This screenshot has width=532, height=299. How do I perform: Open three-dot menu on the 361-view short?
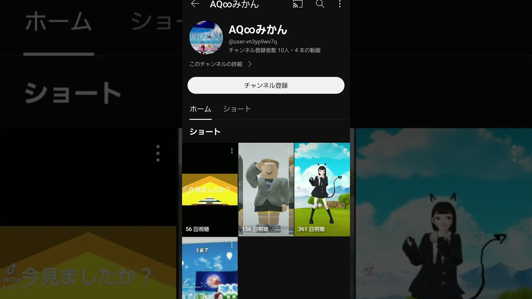pyautogui.click(x=344, y=151)
